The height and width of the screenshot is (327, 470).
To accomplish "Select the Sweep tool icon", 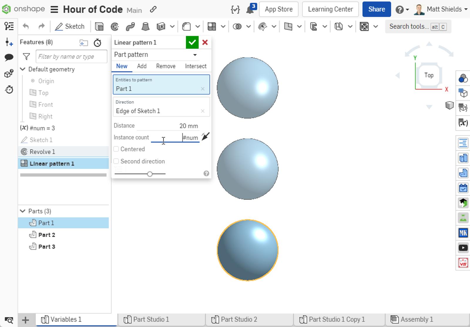I will coord(130,27).
